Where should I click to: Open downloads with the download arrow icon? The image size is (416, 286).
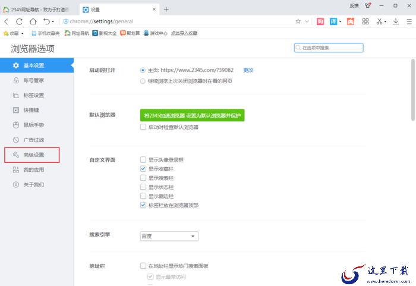click(x=396, y=21)
